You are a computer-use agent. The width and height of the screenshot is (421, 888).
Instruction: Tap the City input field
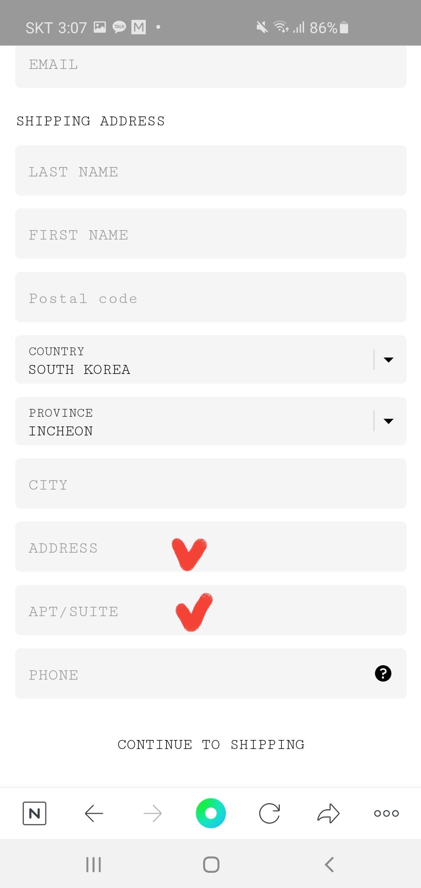tap(210, 484)
